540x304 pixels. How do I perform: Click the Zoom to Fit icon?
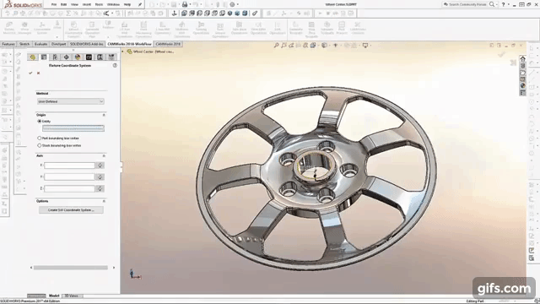click(x=276, y=45)
